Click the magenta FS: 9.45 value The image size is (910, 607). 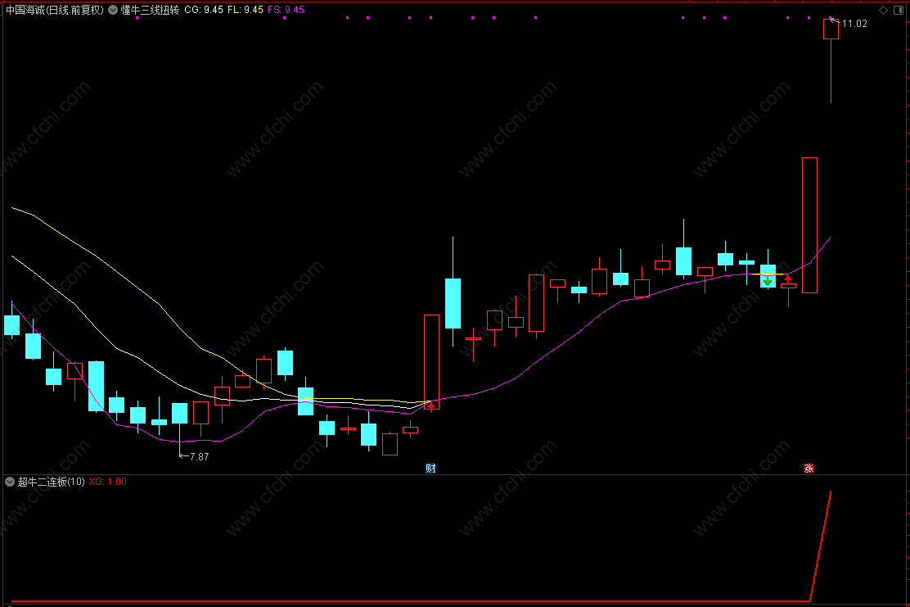(286, 10)
